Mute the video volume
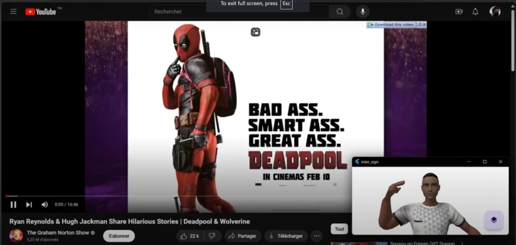The width and height of the screenshot is (516, 245). coord(45,205)
